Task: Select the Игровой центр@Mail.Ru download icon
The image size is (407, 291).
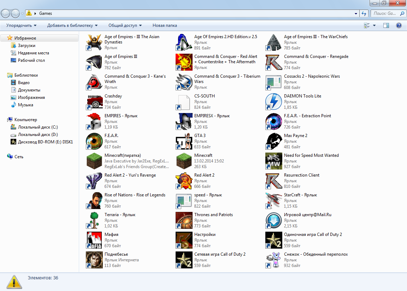Action: point(274,220)
